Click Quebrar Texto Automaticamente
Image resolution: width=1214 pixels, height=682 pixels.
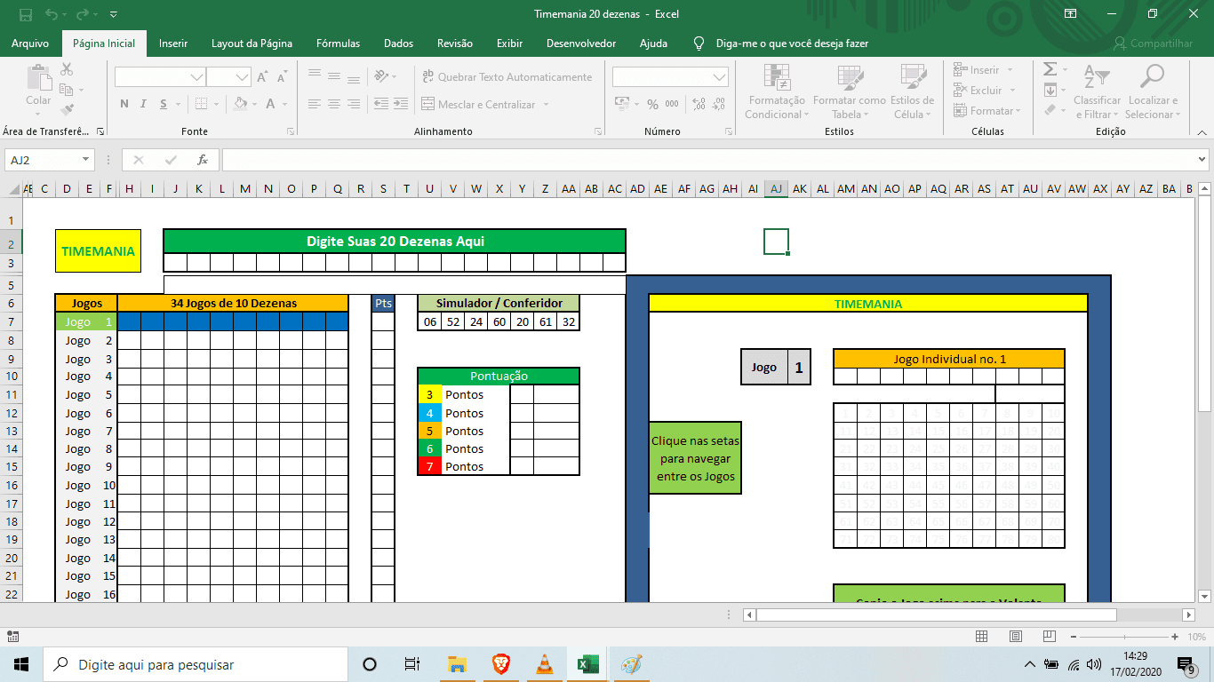(x=507, y=77)
